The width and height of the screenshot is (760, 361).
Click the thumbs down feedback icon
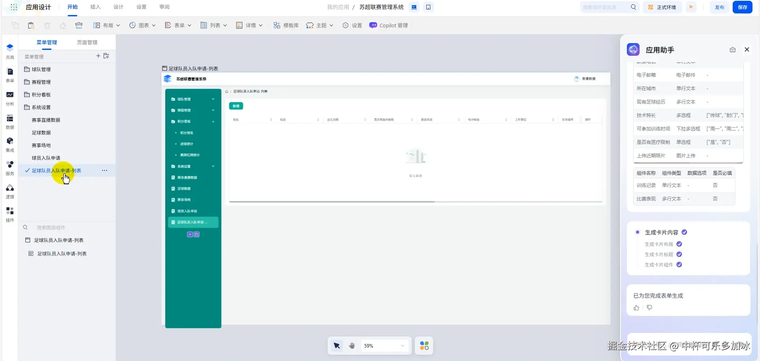[649, 308]
